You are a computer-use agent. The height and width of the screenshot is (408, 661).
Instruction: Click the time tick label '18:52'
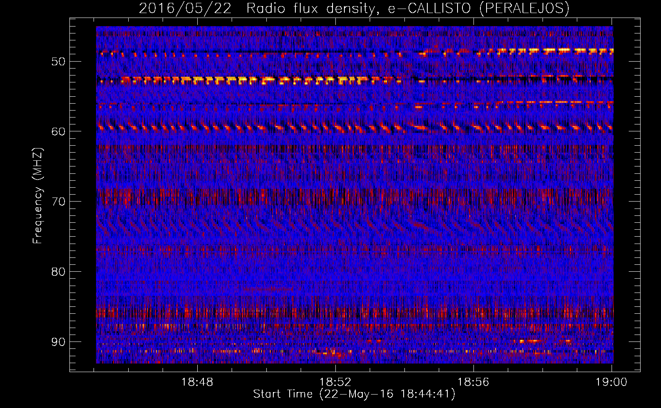point(335,382)
